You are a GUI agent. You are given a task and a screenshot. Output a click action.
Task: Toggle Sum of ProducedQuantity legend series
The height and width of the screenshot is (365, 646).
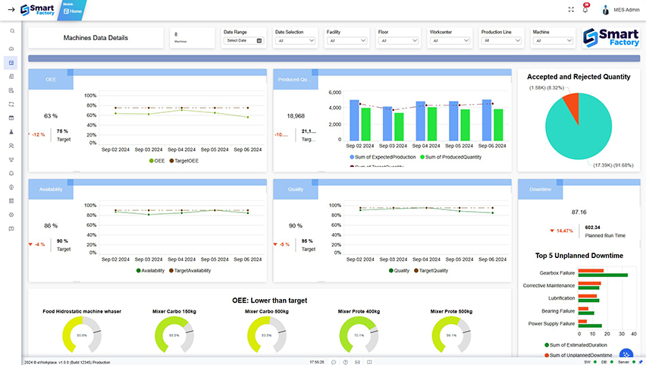tap(450, 157)
